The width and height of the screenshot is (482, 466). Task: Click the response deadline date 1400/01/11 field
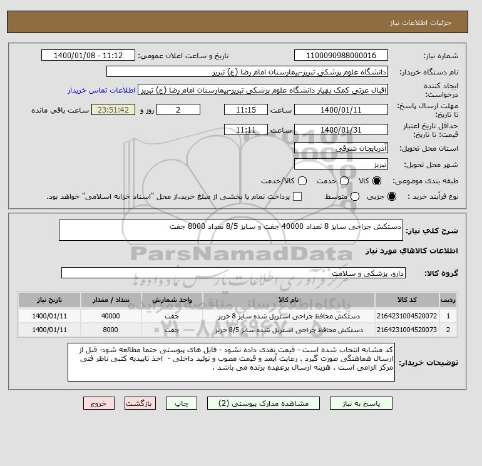(341, 109)
